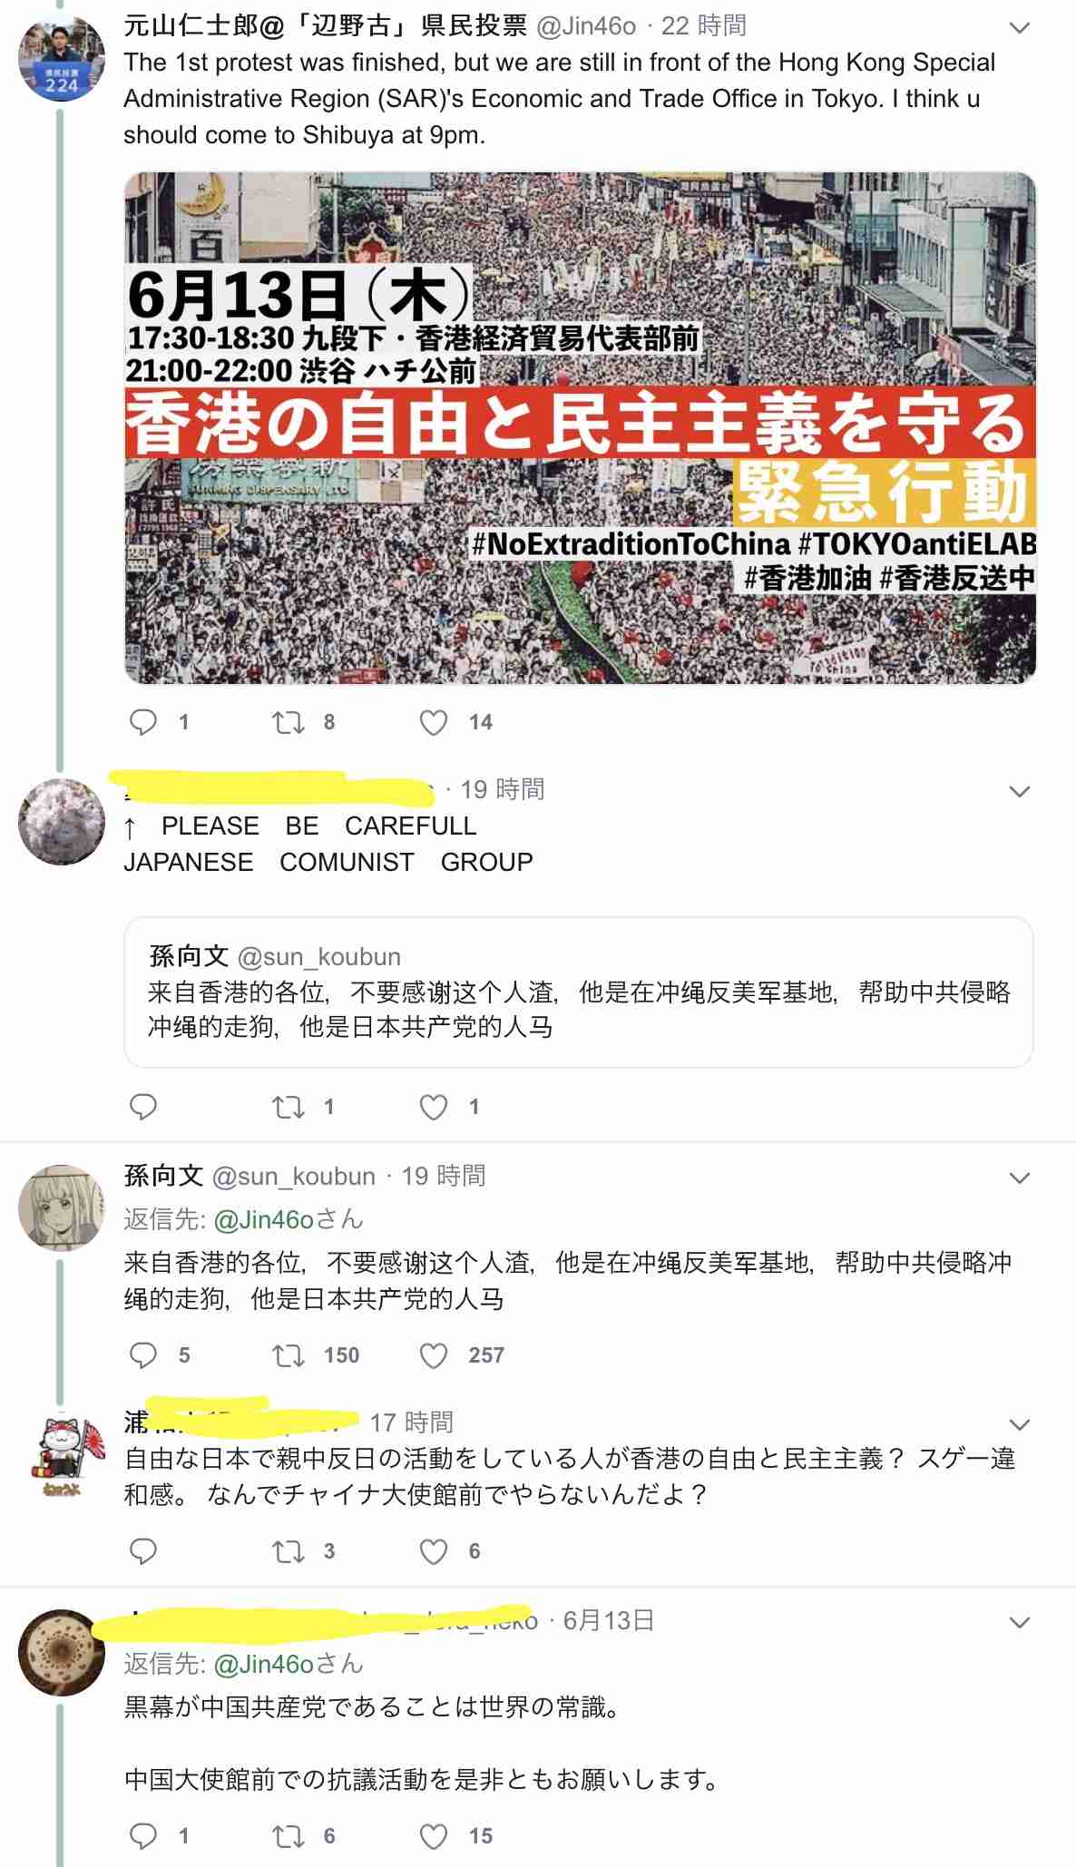Reply to the Jin46o protest tweet

pyautogui.click(x=143, y=722)
